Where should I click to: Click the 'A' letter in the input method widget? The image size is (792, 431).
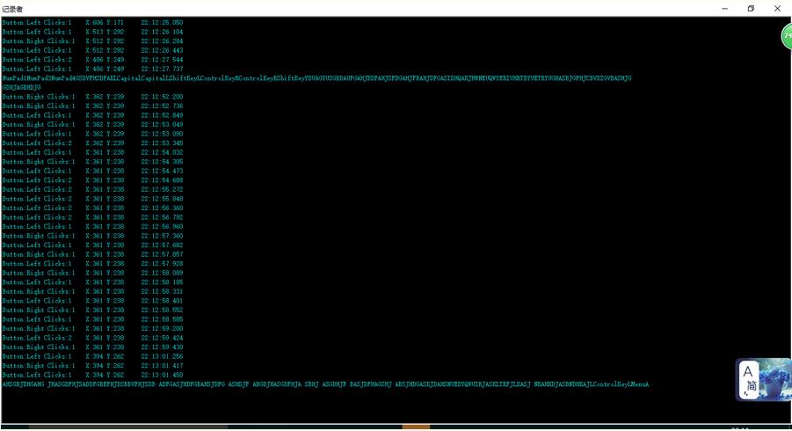(747, 371)
